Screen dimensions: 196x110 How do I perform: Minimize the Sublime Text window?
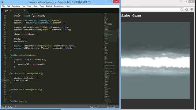tap(107, 2)
